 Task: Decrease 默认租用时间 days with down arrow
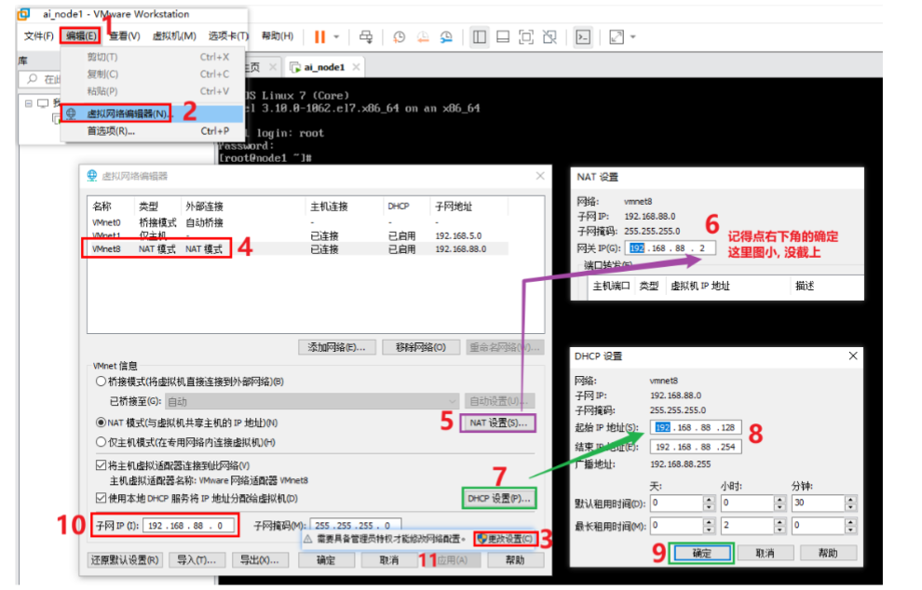709,506
